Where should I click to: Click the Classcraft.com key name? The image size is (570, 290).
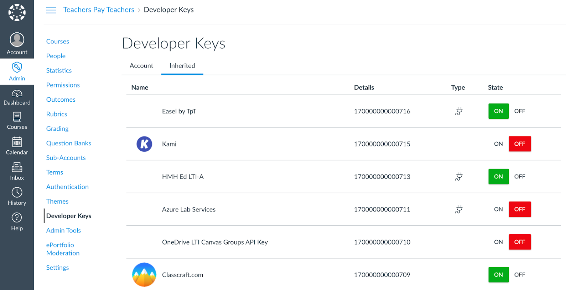pyautogui.click(x=183, y=275)
